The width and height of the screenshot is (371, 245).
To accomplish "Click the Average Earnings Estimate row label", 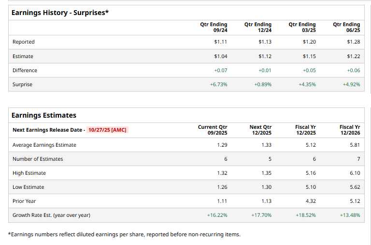I will pyautogui.click(x=44, y=145).
